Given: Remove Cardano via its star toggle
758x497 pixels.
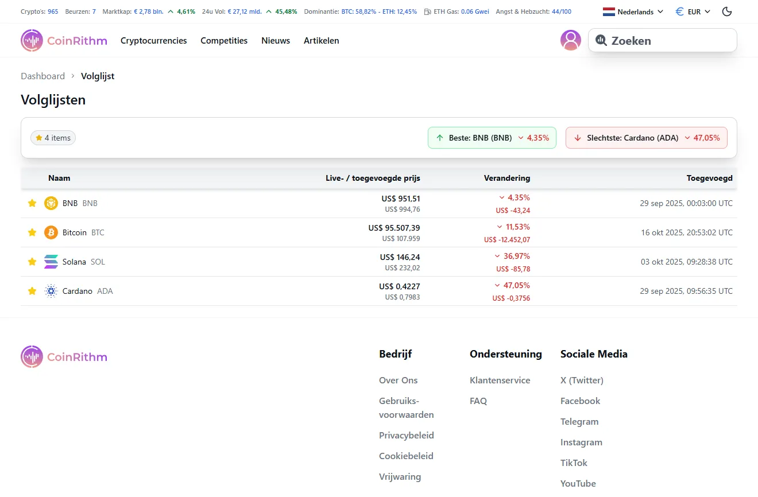Looking at the screenshot, I should pos(32,290).
